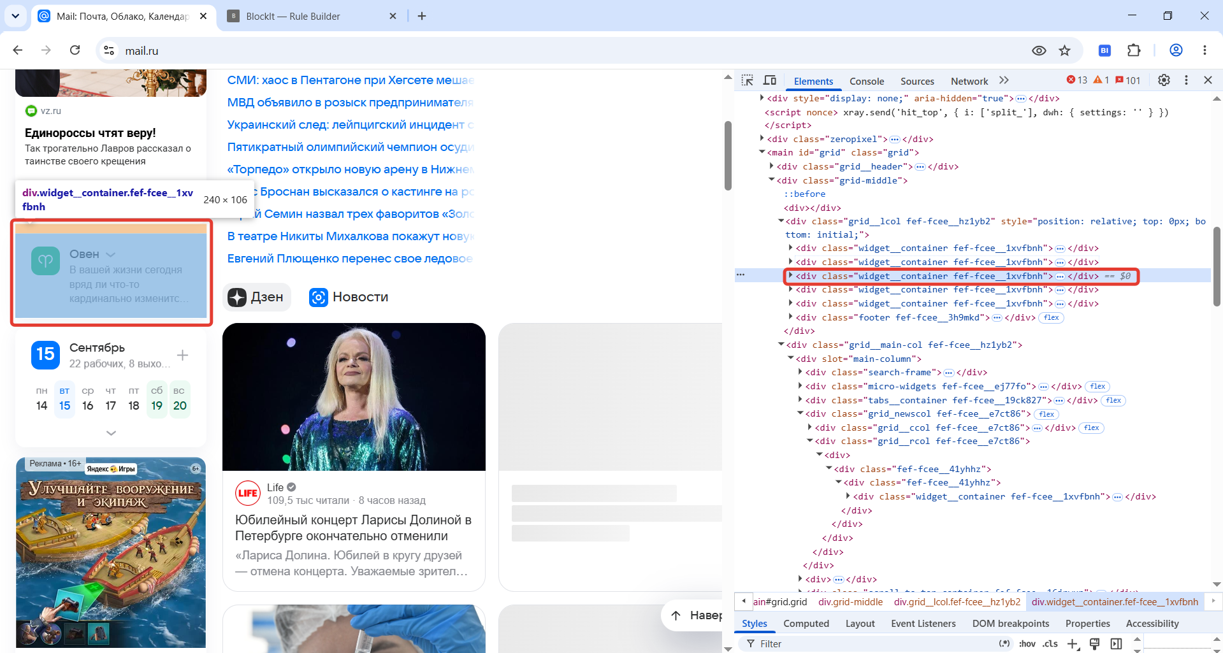Activate the inspect element picker icon
The image size is (1223, 653).
coord(748,80)
